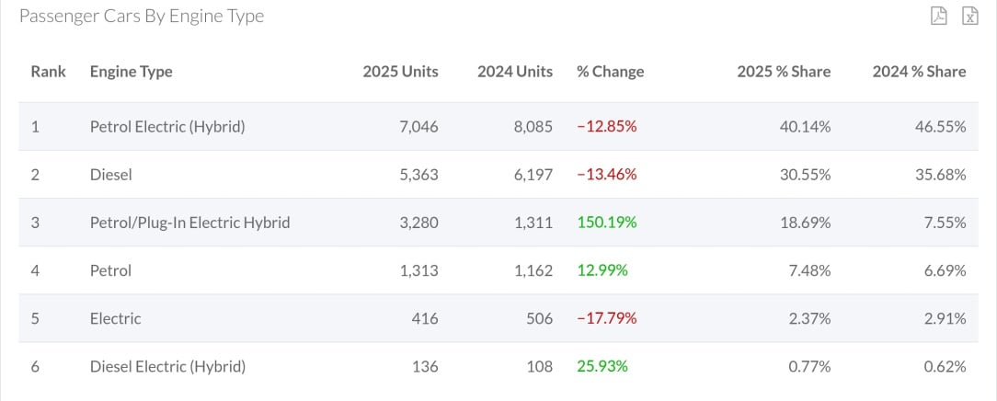
Task: Select Petrol/Plug-In Electric Hybrid row
Action: (x=498, y=223)
